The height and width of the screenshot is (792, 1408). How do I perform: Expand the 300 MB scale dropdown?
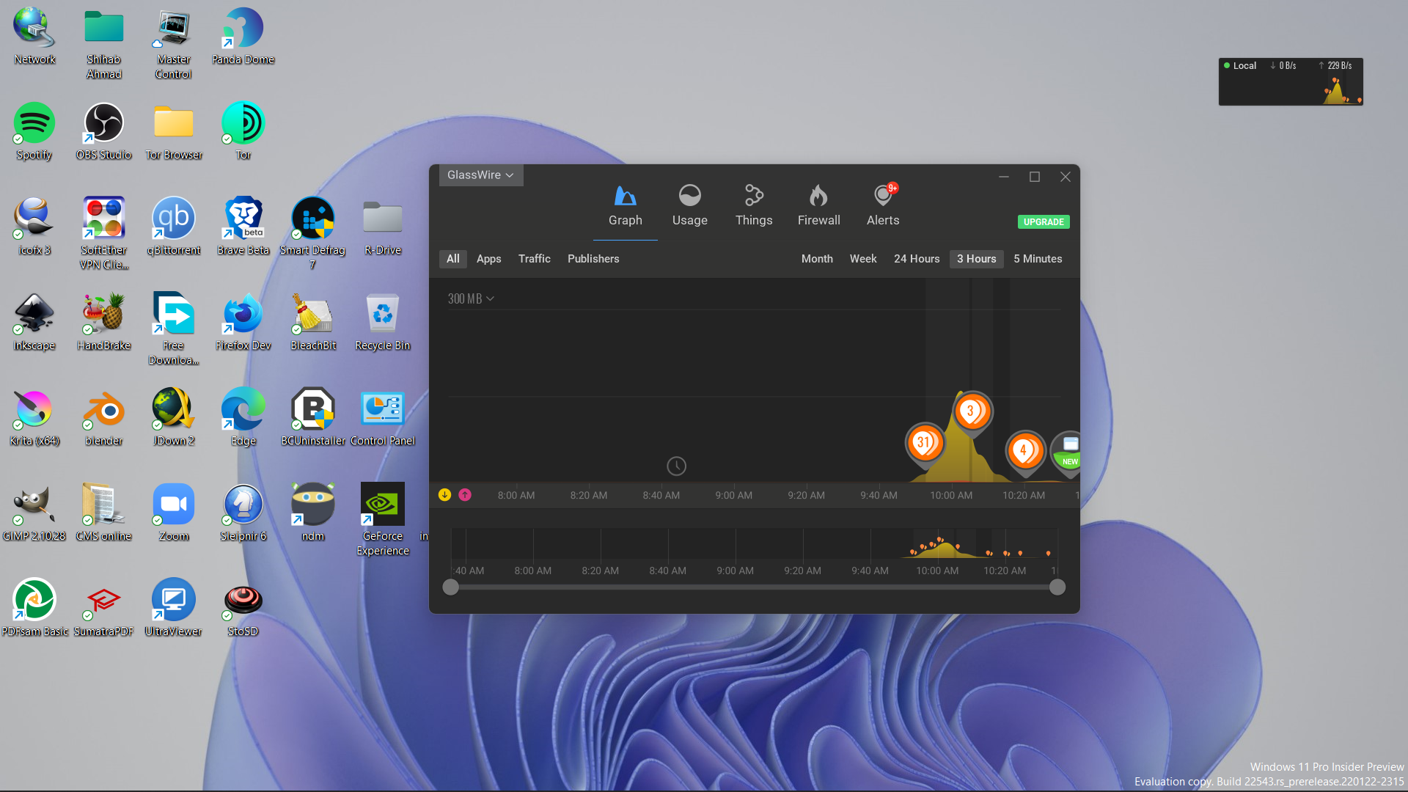point(471,298)
